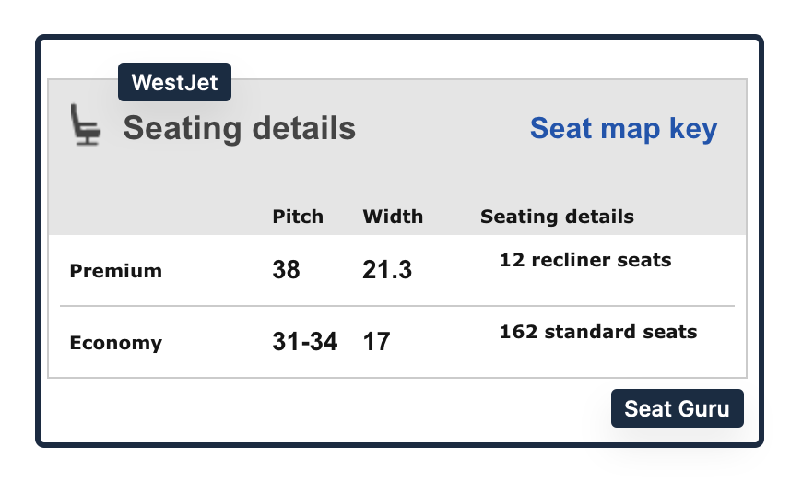Click the Seating details column header
802x482 pixels.
click(557, 217)
